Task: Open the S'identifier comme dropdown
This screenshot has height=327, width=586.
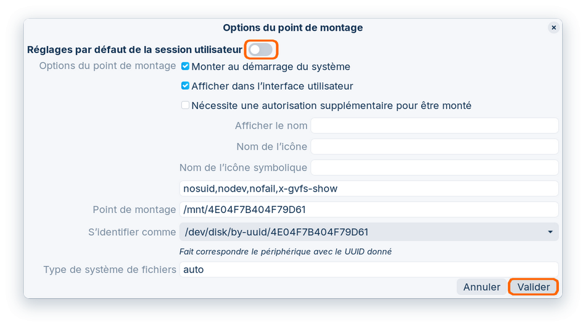Action: pos(368,232)
